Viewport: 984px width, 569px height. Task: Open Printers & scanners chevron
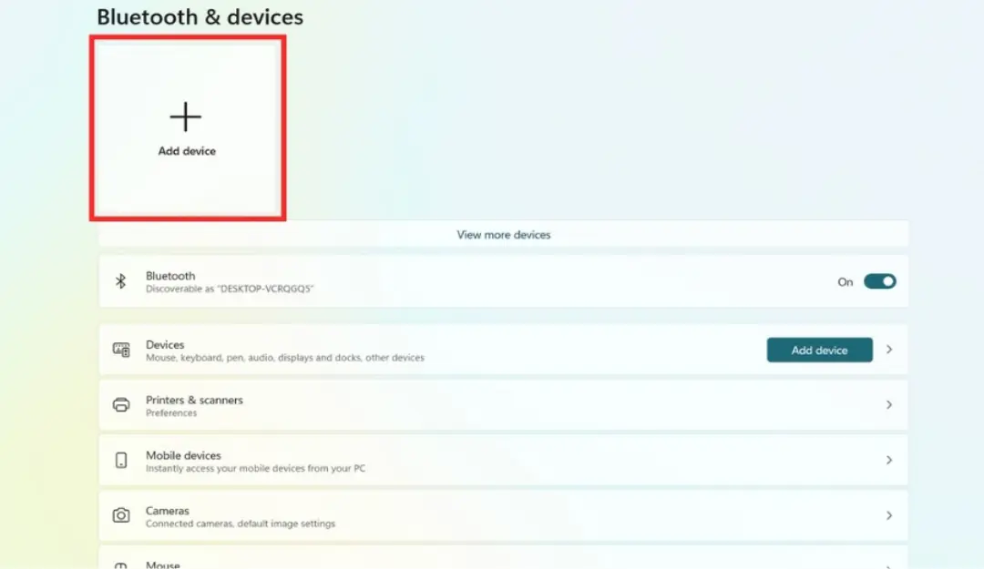[x=889, y=404]
